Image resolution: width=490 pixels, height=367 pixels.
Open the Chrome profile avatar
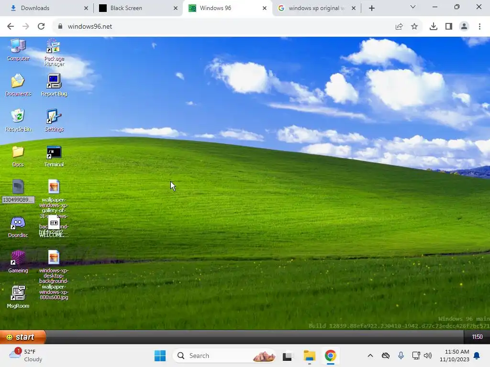[x=464, y=26]
